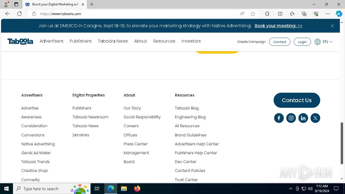
Task: Open browser Extensions icon
Action: tap(267, 14)
